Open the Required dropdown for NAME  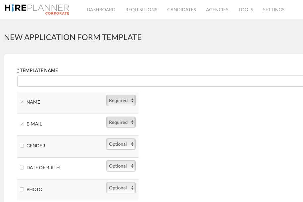coord(121,100)
